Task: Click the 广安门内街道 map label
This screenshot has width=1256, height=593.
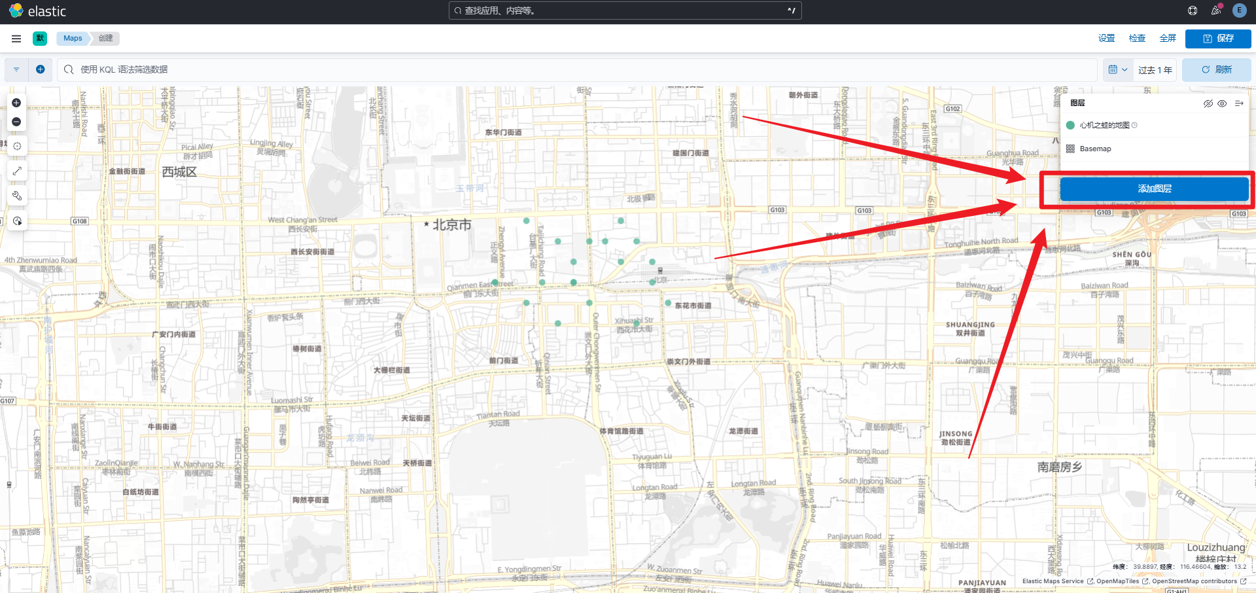Action: tap(173, 334)
